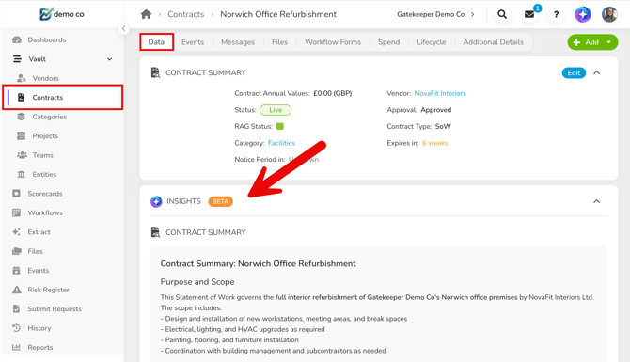Open the Add button dropdown arrow
630x362 pixels.
pos(609,42)
